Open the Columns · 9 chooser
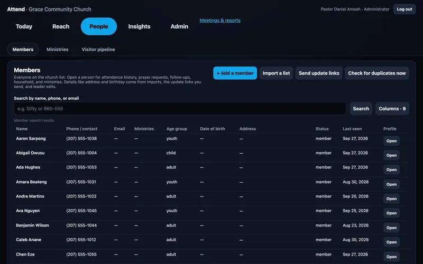This screenshot has width=423, height=264. tap(392, 109)
